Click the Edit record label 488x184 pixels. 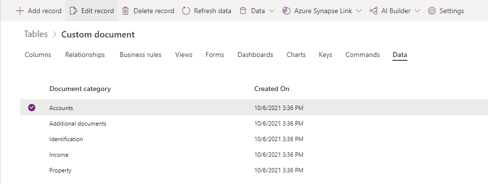(x=98, y=11)
